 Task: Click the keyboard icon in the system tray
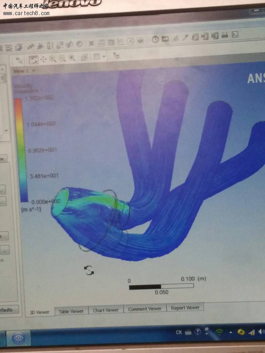(x=188, y=332)
